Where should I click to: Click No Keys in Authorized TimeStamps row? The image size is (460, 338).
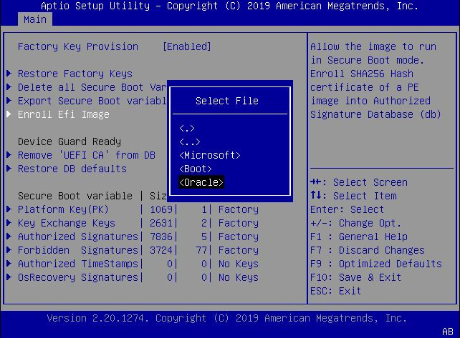click(x=239, y=264)
